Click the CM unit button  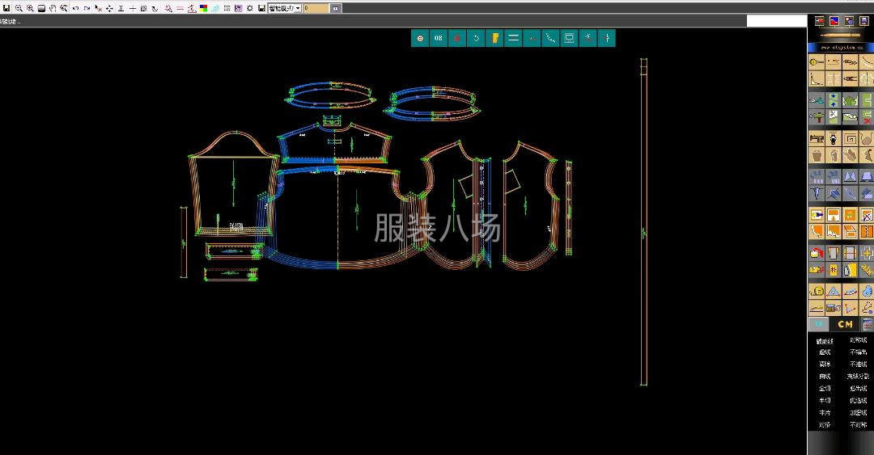[845, 324]
